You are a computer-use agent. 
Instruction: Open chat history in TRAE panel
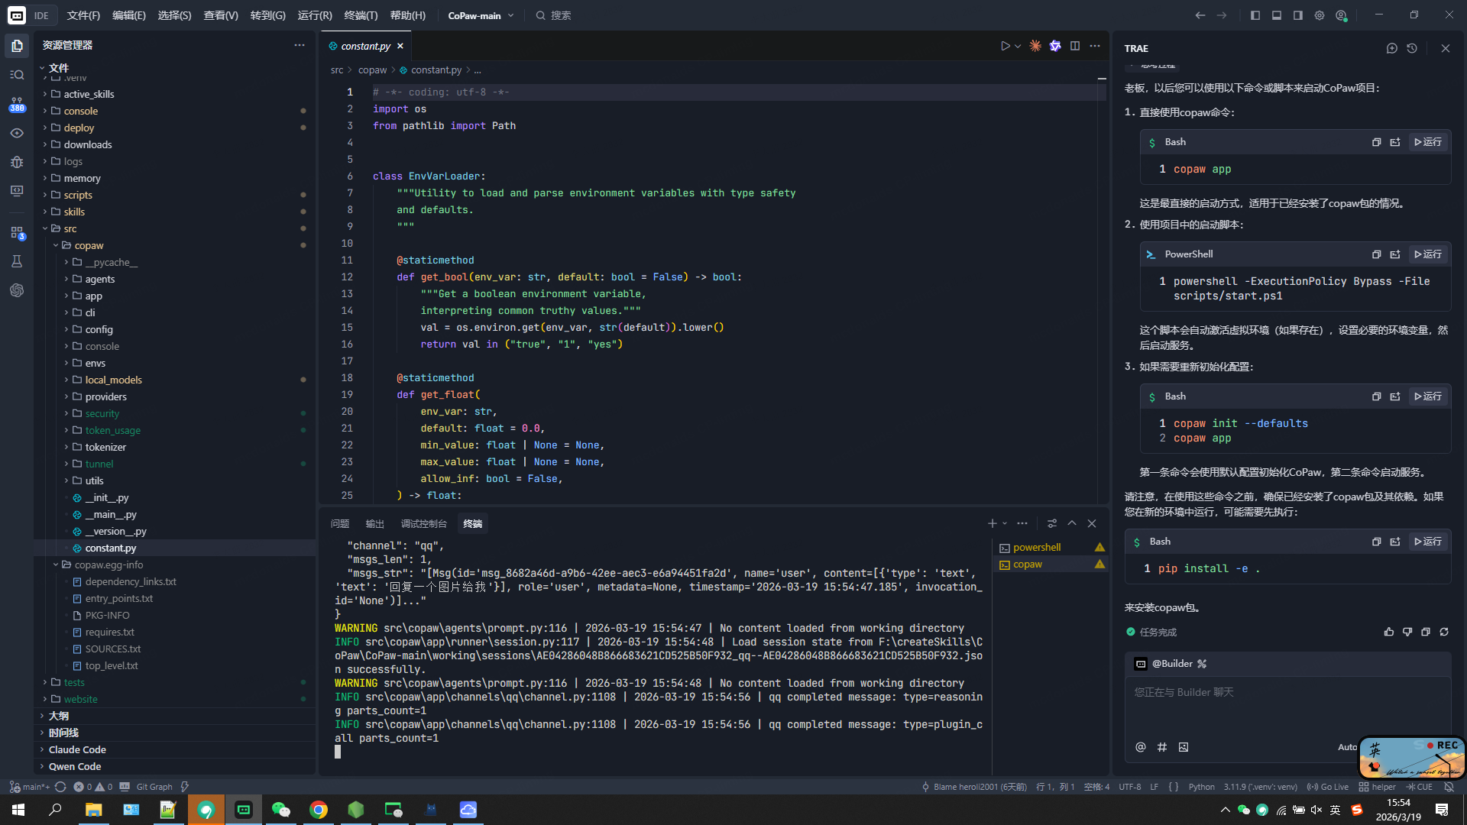[1412, 48]
